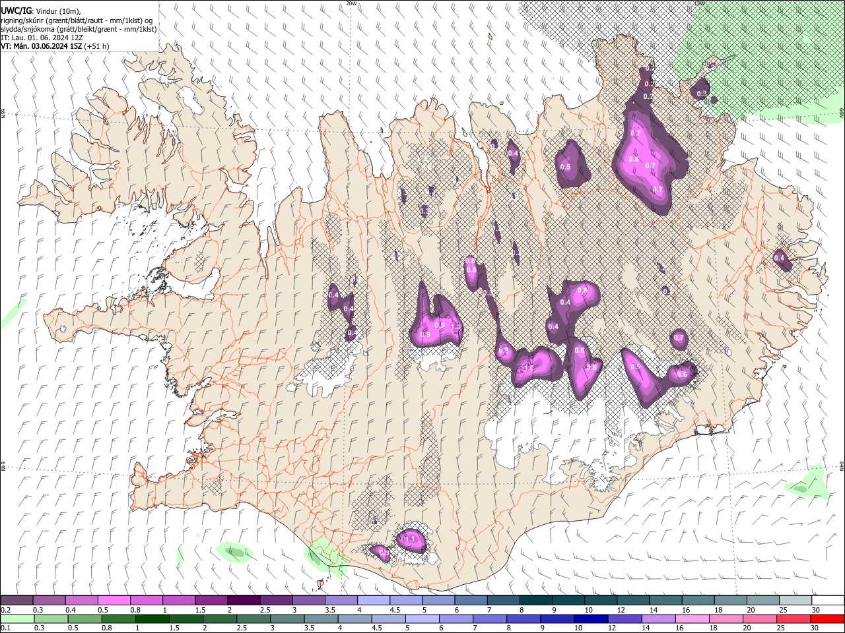845x633 pixels.
Task: Select the 'rigning/skúrir' legend description line
Action: 77,20
